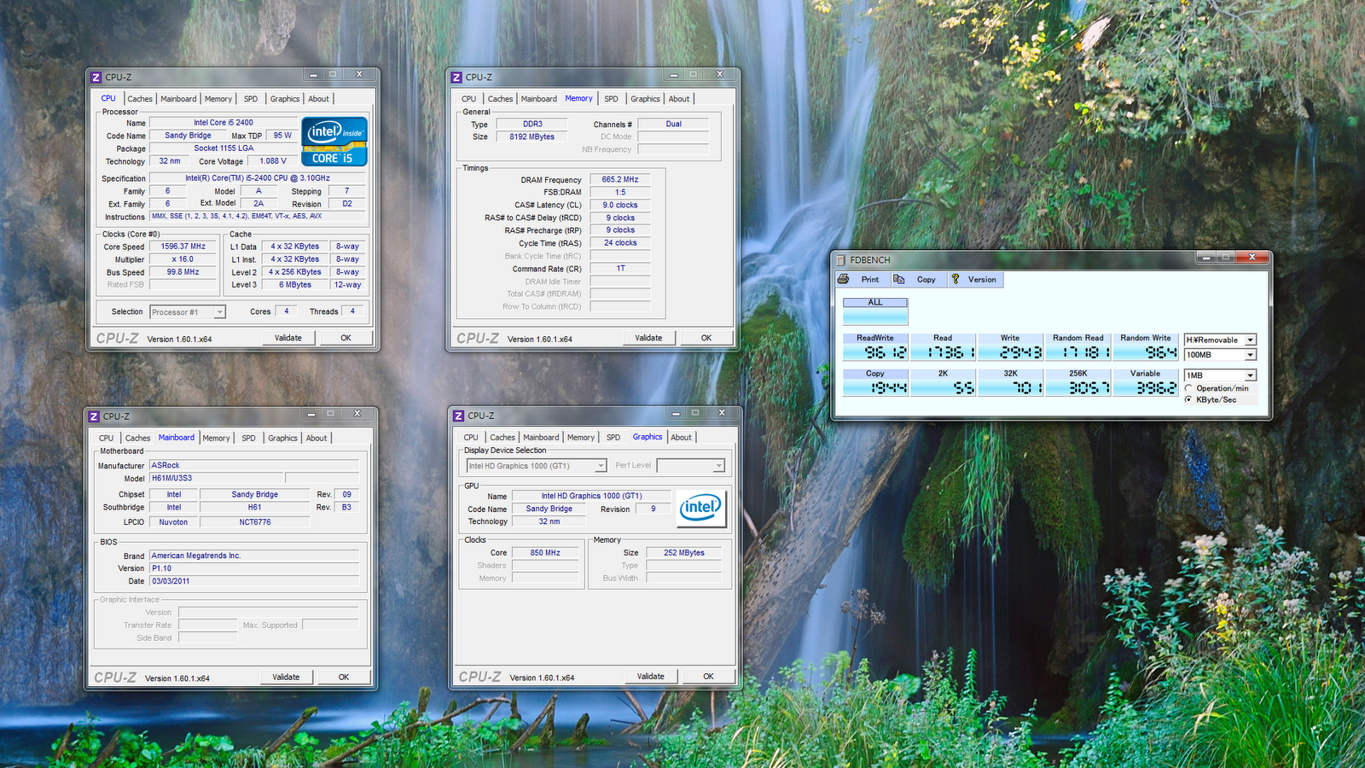Run the 256K benchmark in FDBENCH
Screen dimensions: 1365x768
(1078, 383)
